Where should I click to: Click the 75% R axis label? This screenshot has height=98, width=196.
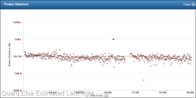(x=18, y=74)
